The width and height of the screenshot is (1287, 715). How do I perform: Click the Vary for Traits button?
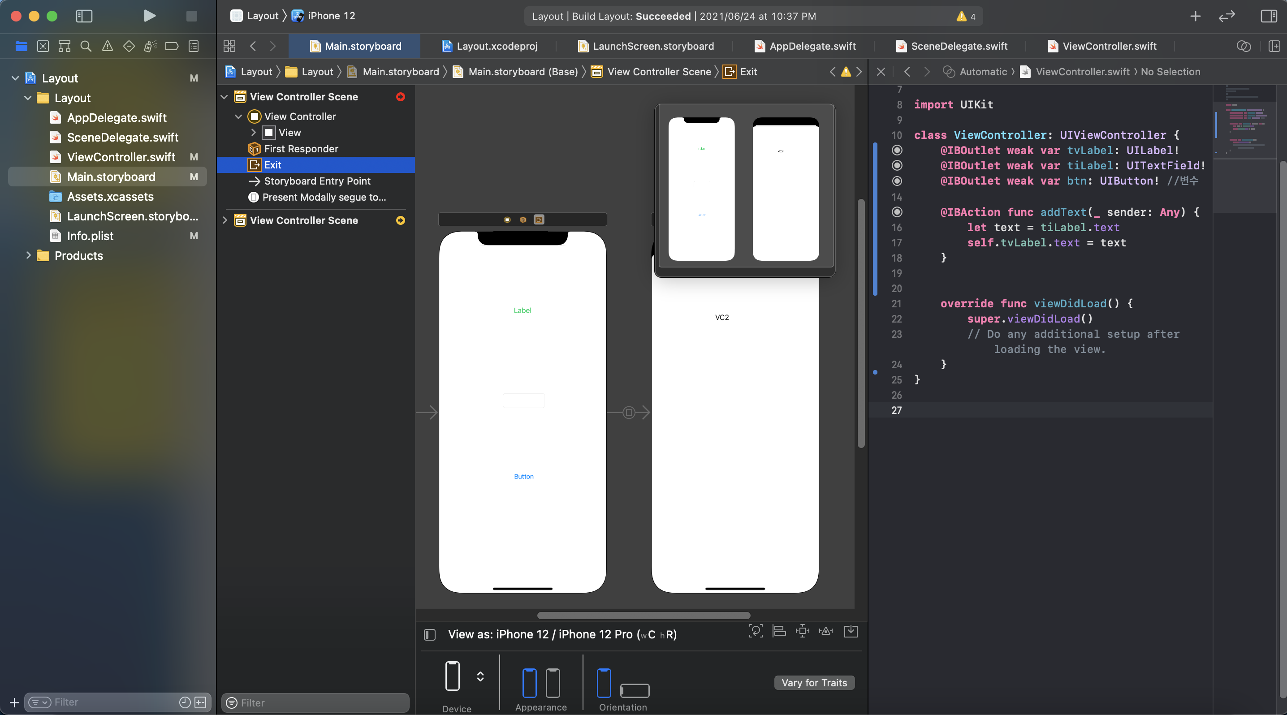coord(814,683)
